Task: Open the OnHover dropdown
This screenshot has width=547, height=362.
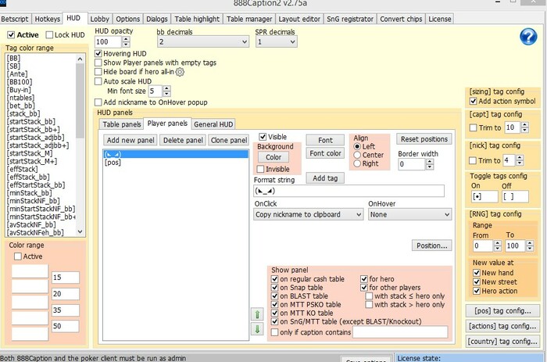Action: [410, 214]
